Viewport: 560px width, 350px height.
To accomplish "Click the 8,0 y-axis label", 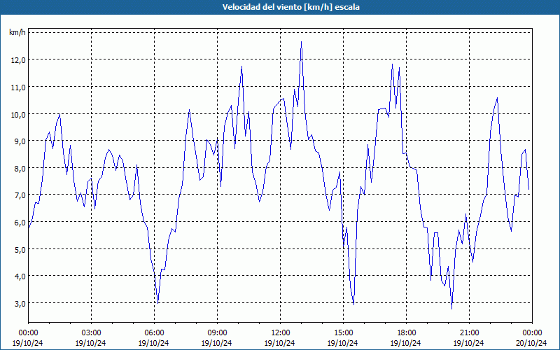I will click(x=20, y=168).
